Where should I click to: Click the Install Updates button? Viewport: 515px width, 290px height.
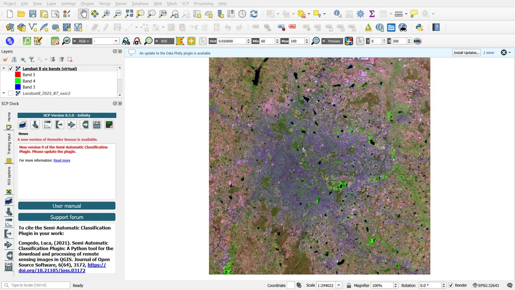tap(466, 53)
